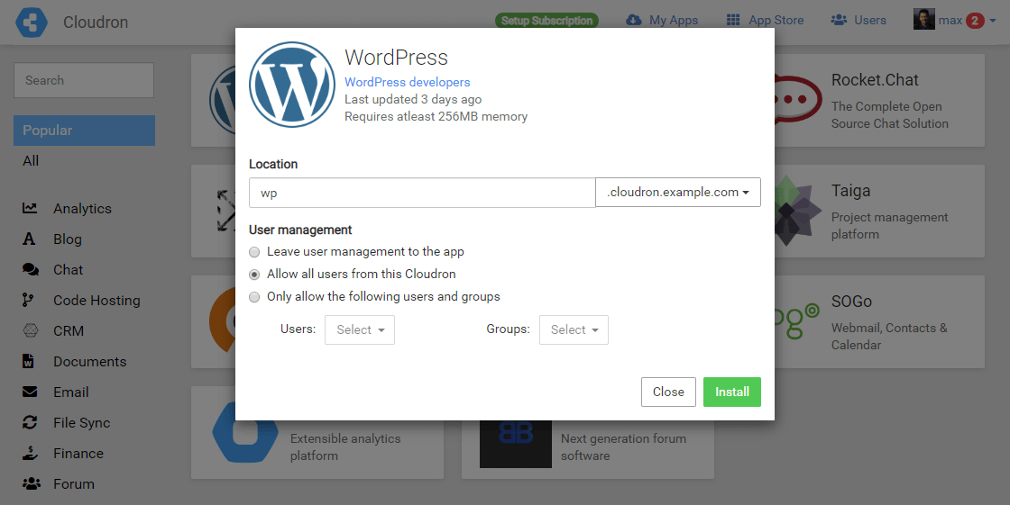Click the WordPress logo in dialog
Screen dimensions: 1010x505
292,85
